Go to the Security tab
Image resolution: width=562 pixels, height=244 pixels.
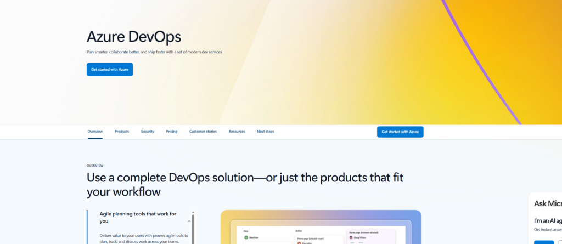(147, 132)
